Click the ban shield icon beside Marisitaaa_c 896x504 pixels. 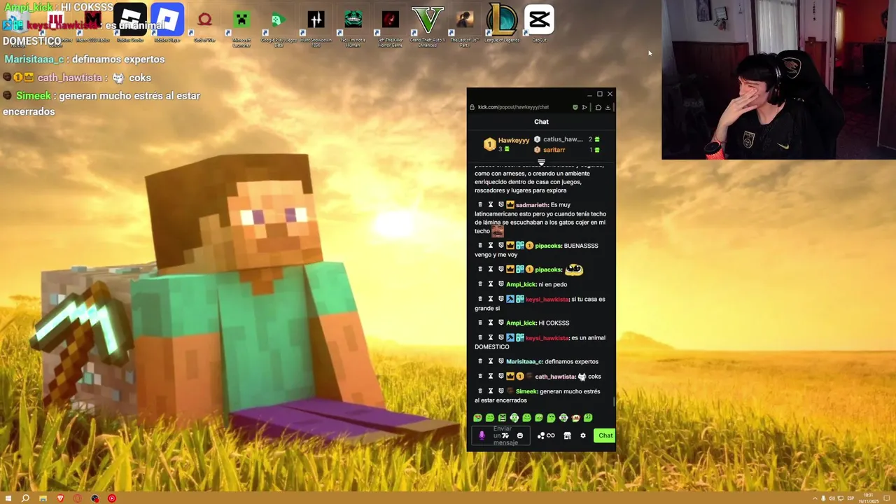(x=501, y=362)
